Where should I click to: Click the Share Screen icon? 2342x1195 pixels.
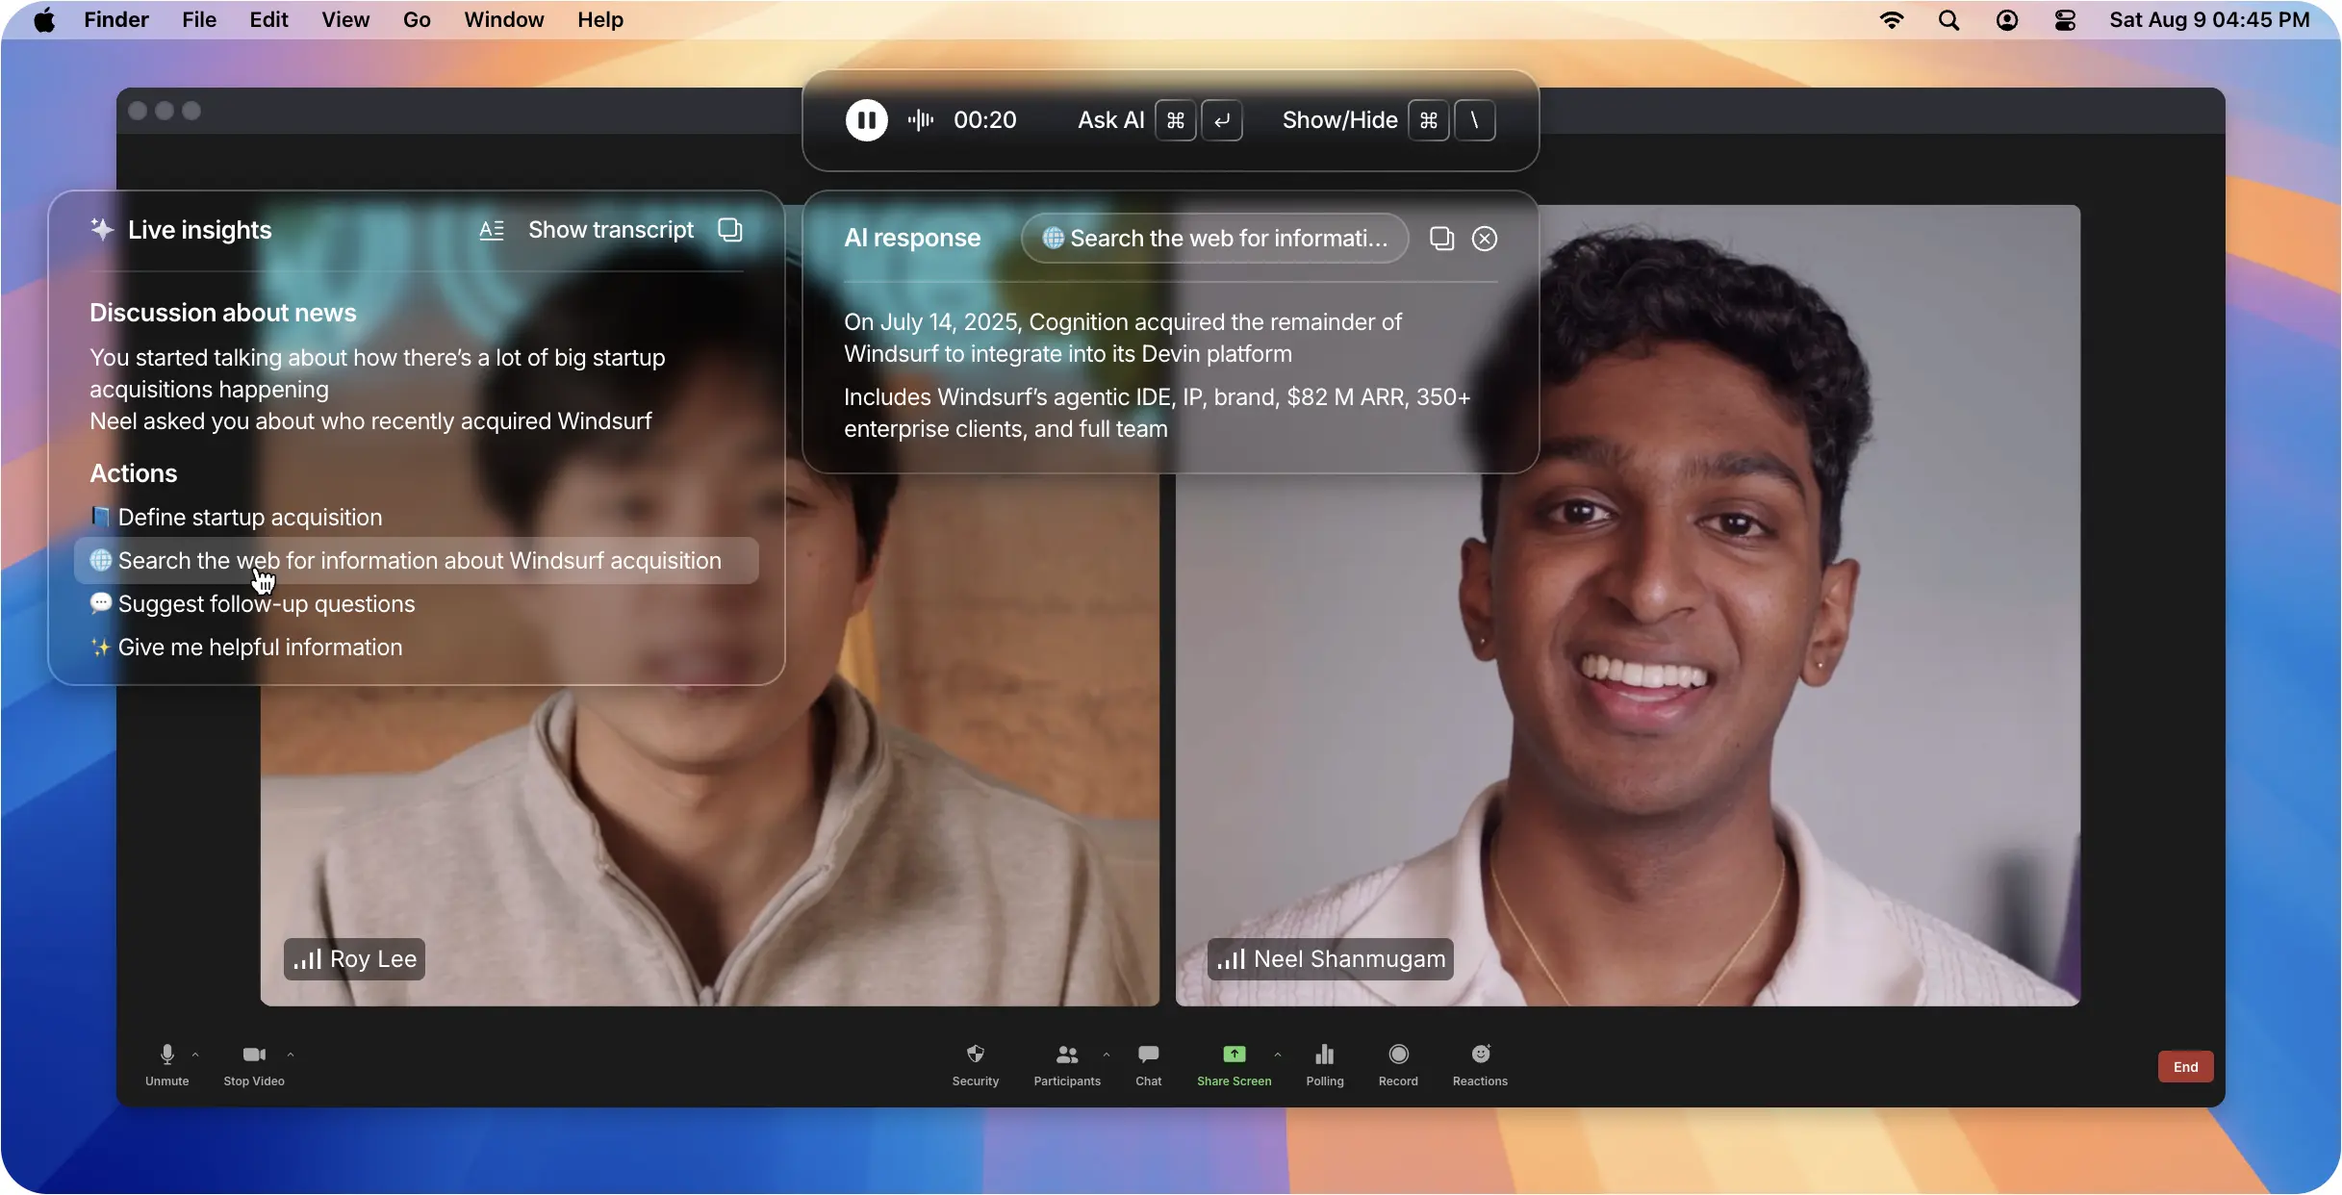coord(1234,1055)
